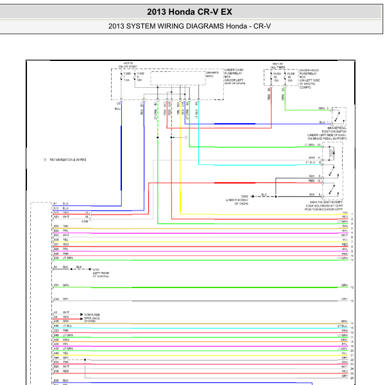Click the "G502" ground label
Image resolution: width=385 pixels, height=385 pixels.
tap(244, 196)
